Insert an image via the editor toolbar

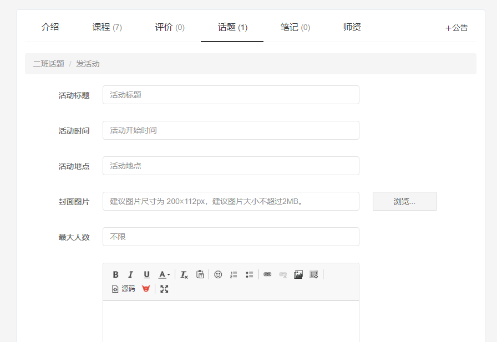click(298, 274)
